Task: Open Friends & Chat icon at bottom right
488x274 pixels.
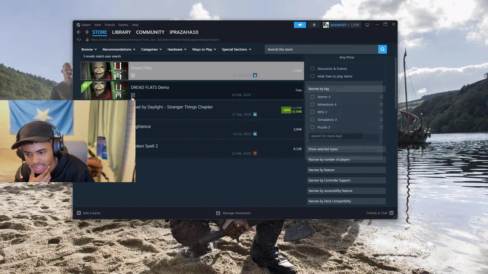Action: (x=391, y=213)
